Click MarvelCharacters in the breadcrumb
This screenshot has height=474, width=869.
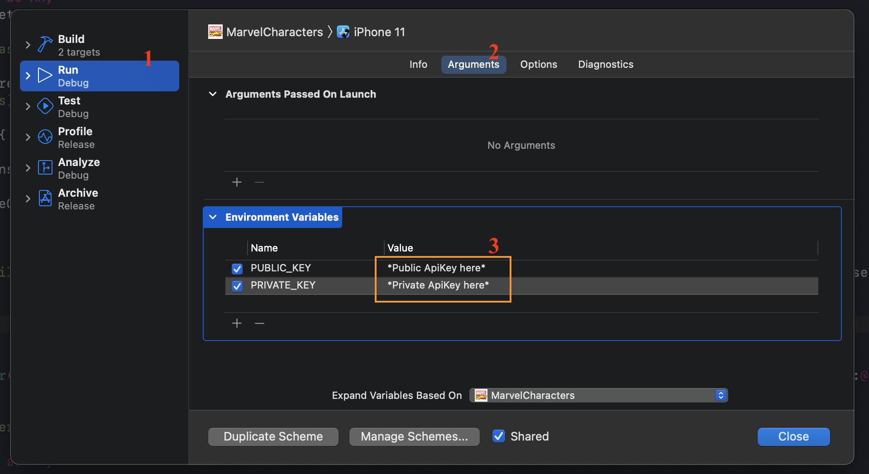point(275,32)
